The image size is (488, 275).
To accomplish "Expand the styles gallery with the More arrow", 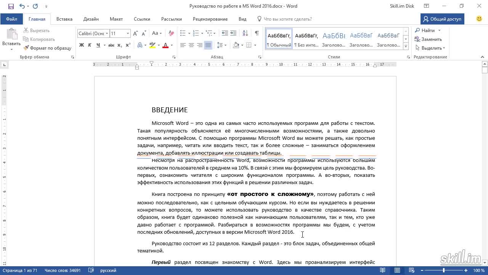I will pyautogui.click(x=406, y=47).
